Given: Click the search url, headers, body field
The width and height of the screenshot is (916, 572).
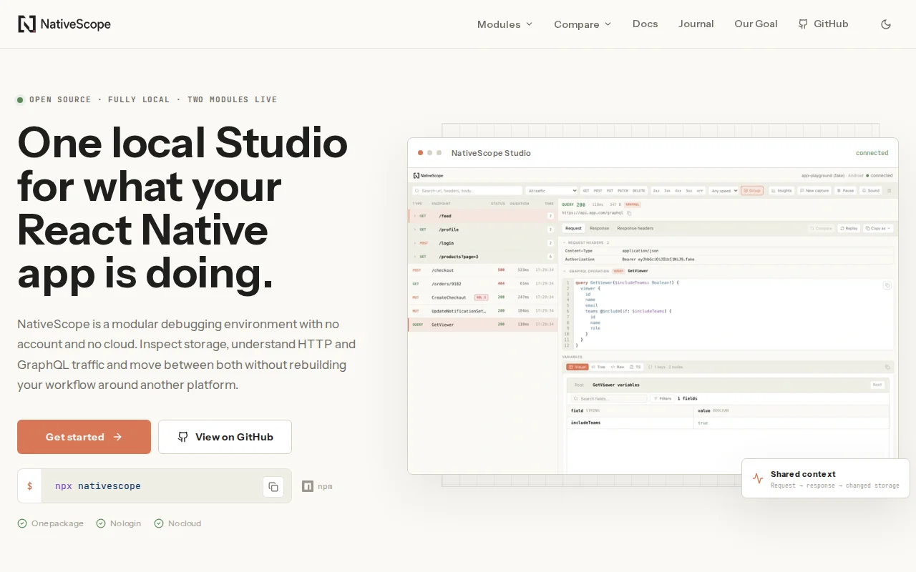Looking at the screenshot, I should point(467,191).
